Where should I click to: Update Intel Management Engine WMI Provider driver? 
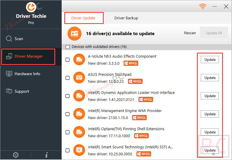click(x=210, y=114)
